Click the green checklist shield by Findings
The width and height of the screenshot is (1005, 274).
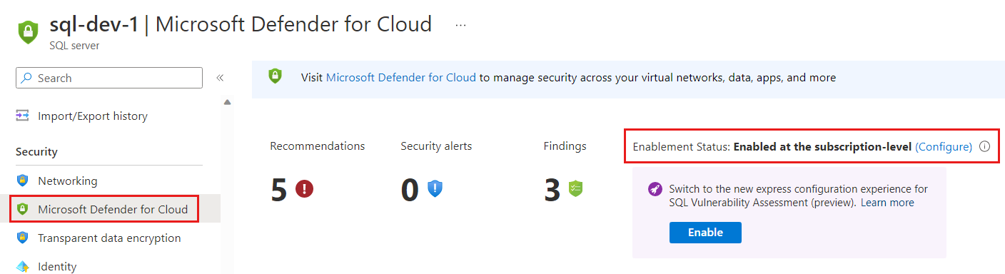pyautogui.click(x=576, y=188)
